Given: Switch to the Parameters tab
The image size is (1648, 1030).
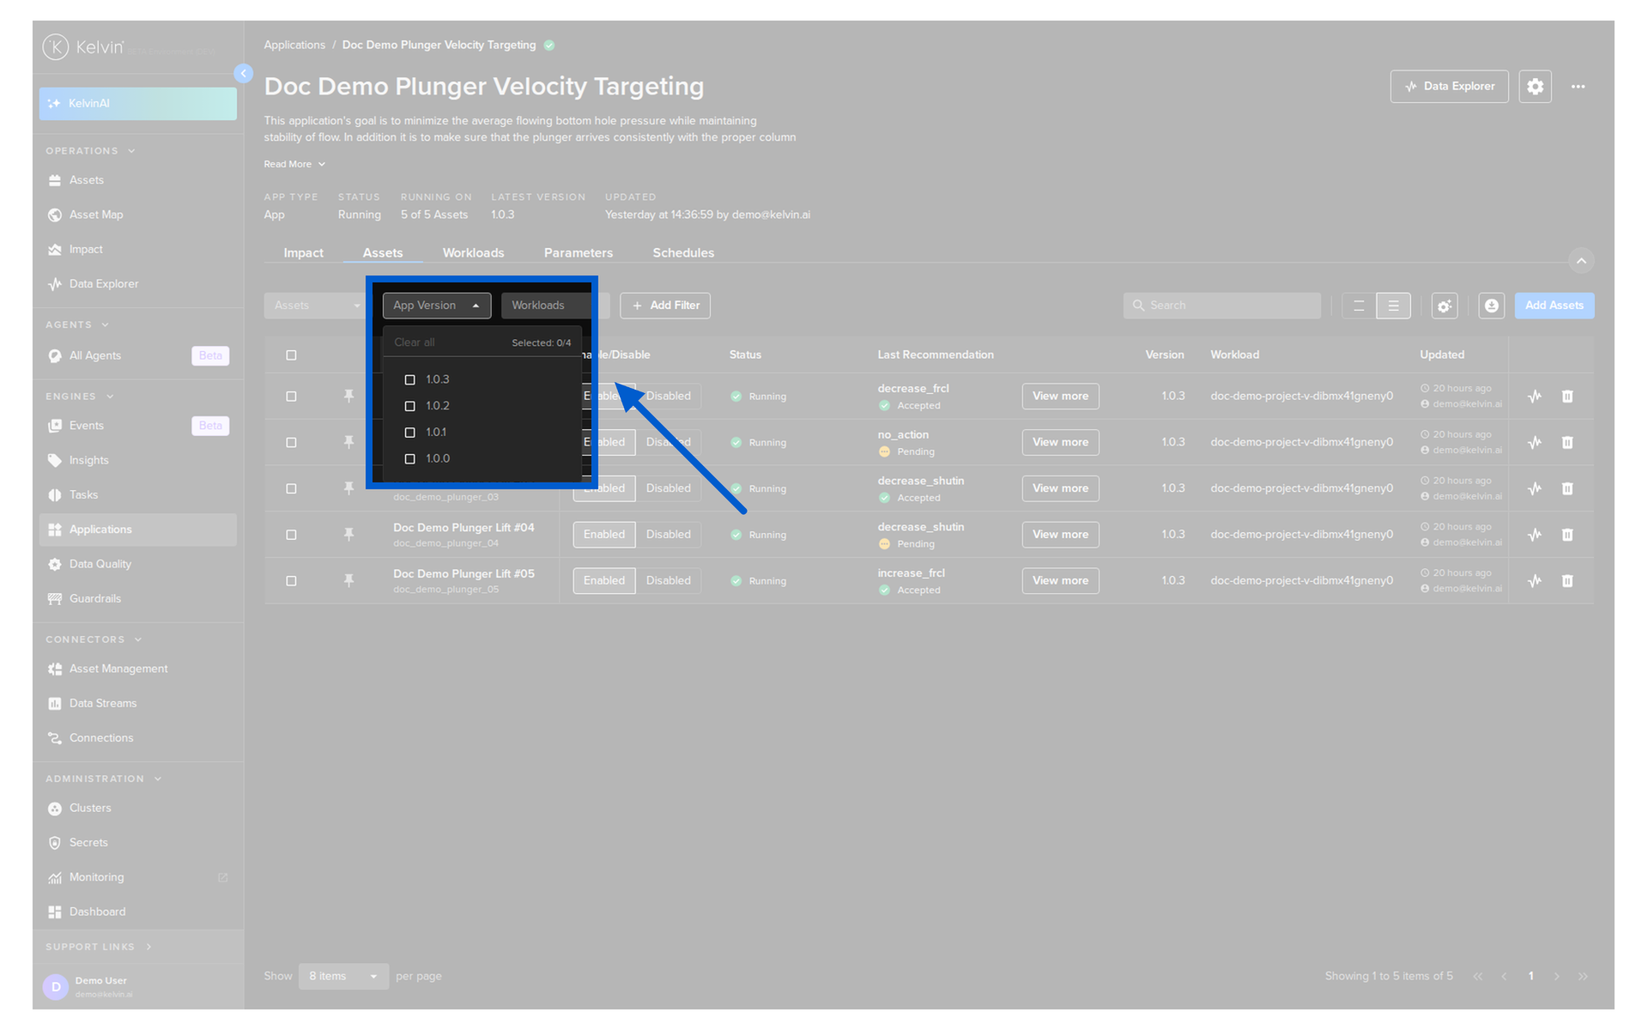Looking at the screenshot, I should [578, 253].
